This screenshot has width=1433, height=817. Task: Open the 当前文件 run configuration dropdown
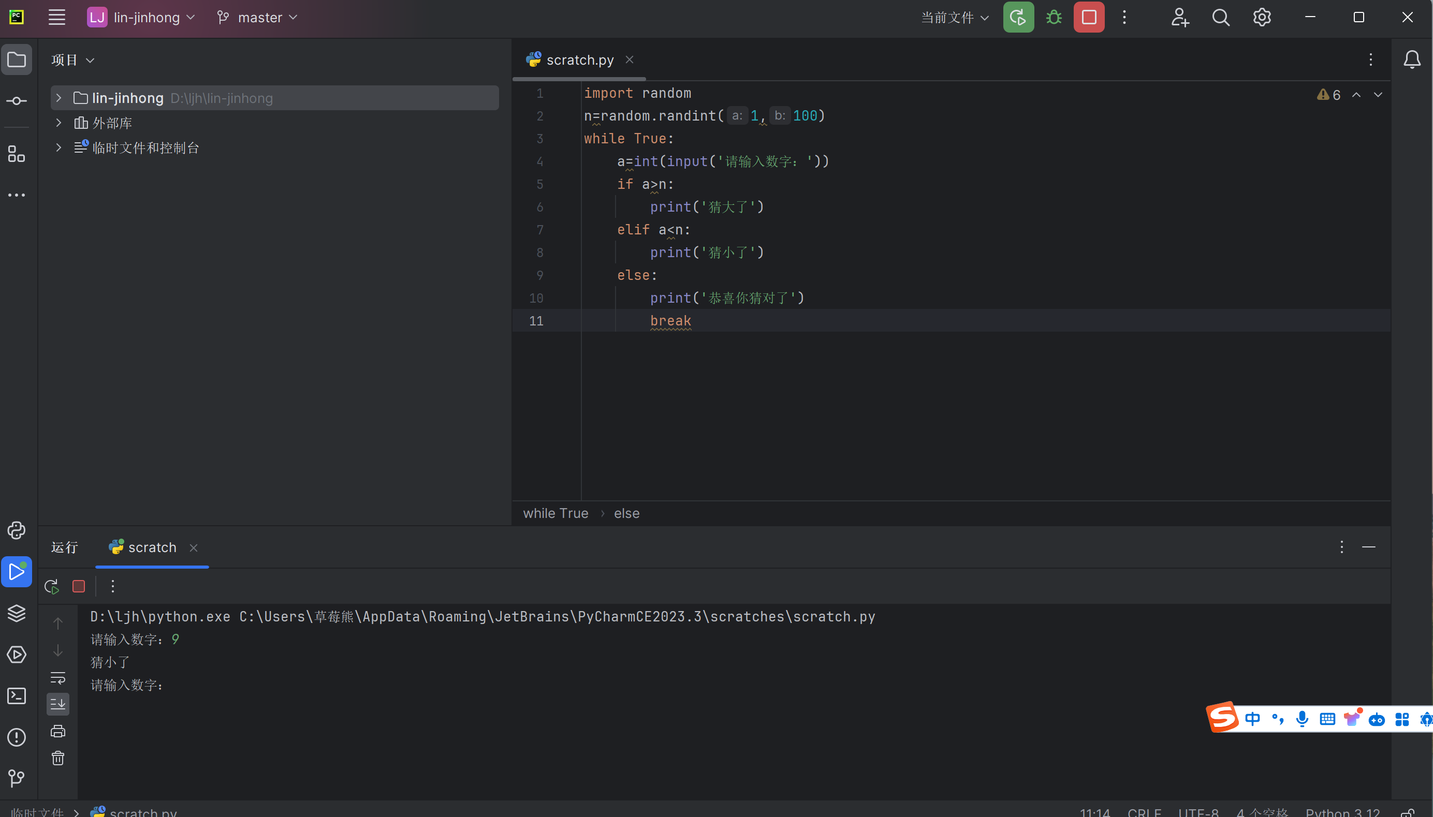(x=954, y=18)
